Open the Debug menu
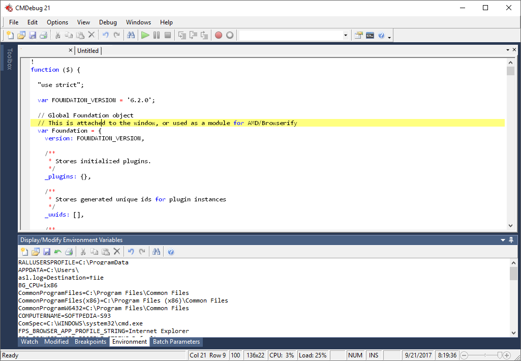 (x=108, y=22)
